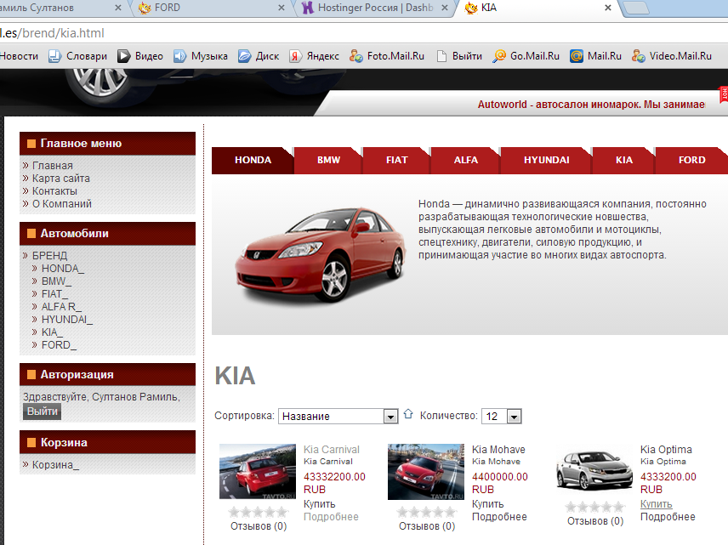Open a new browser tab
728x545 pixels.
pos(635,8)
